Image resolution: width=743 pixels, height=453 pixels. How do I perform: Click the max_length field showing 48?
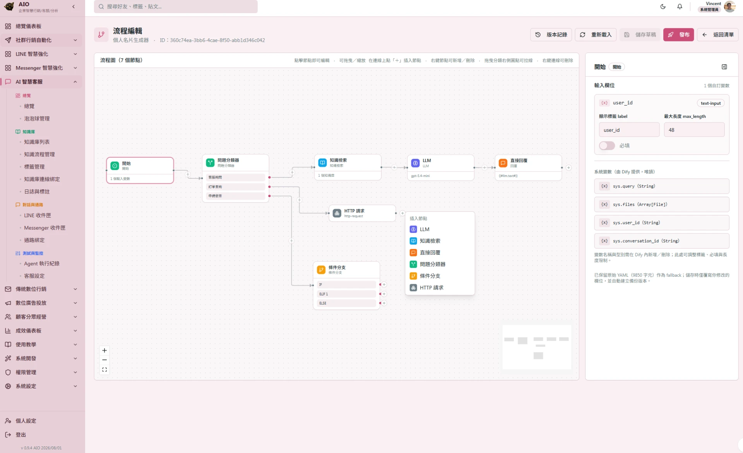point(694,130)
